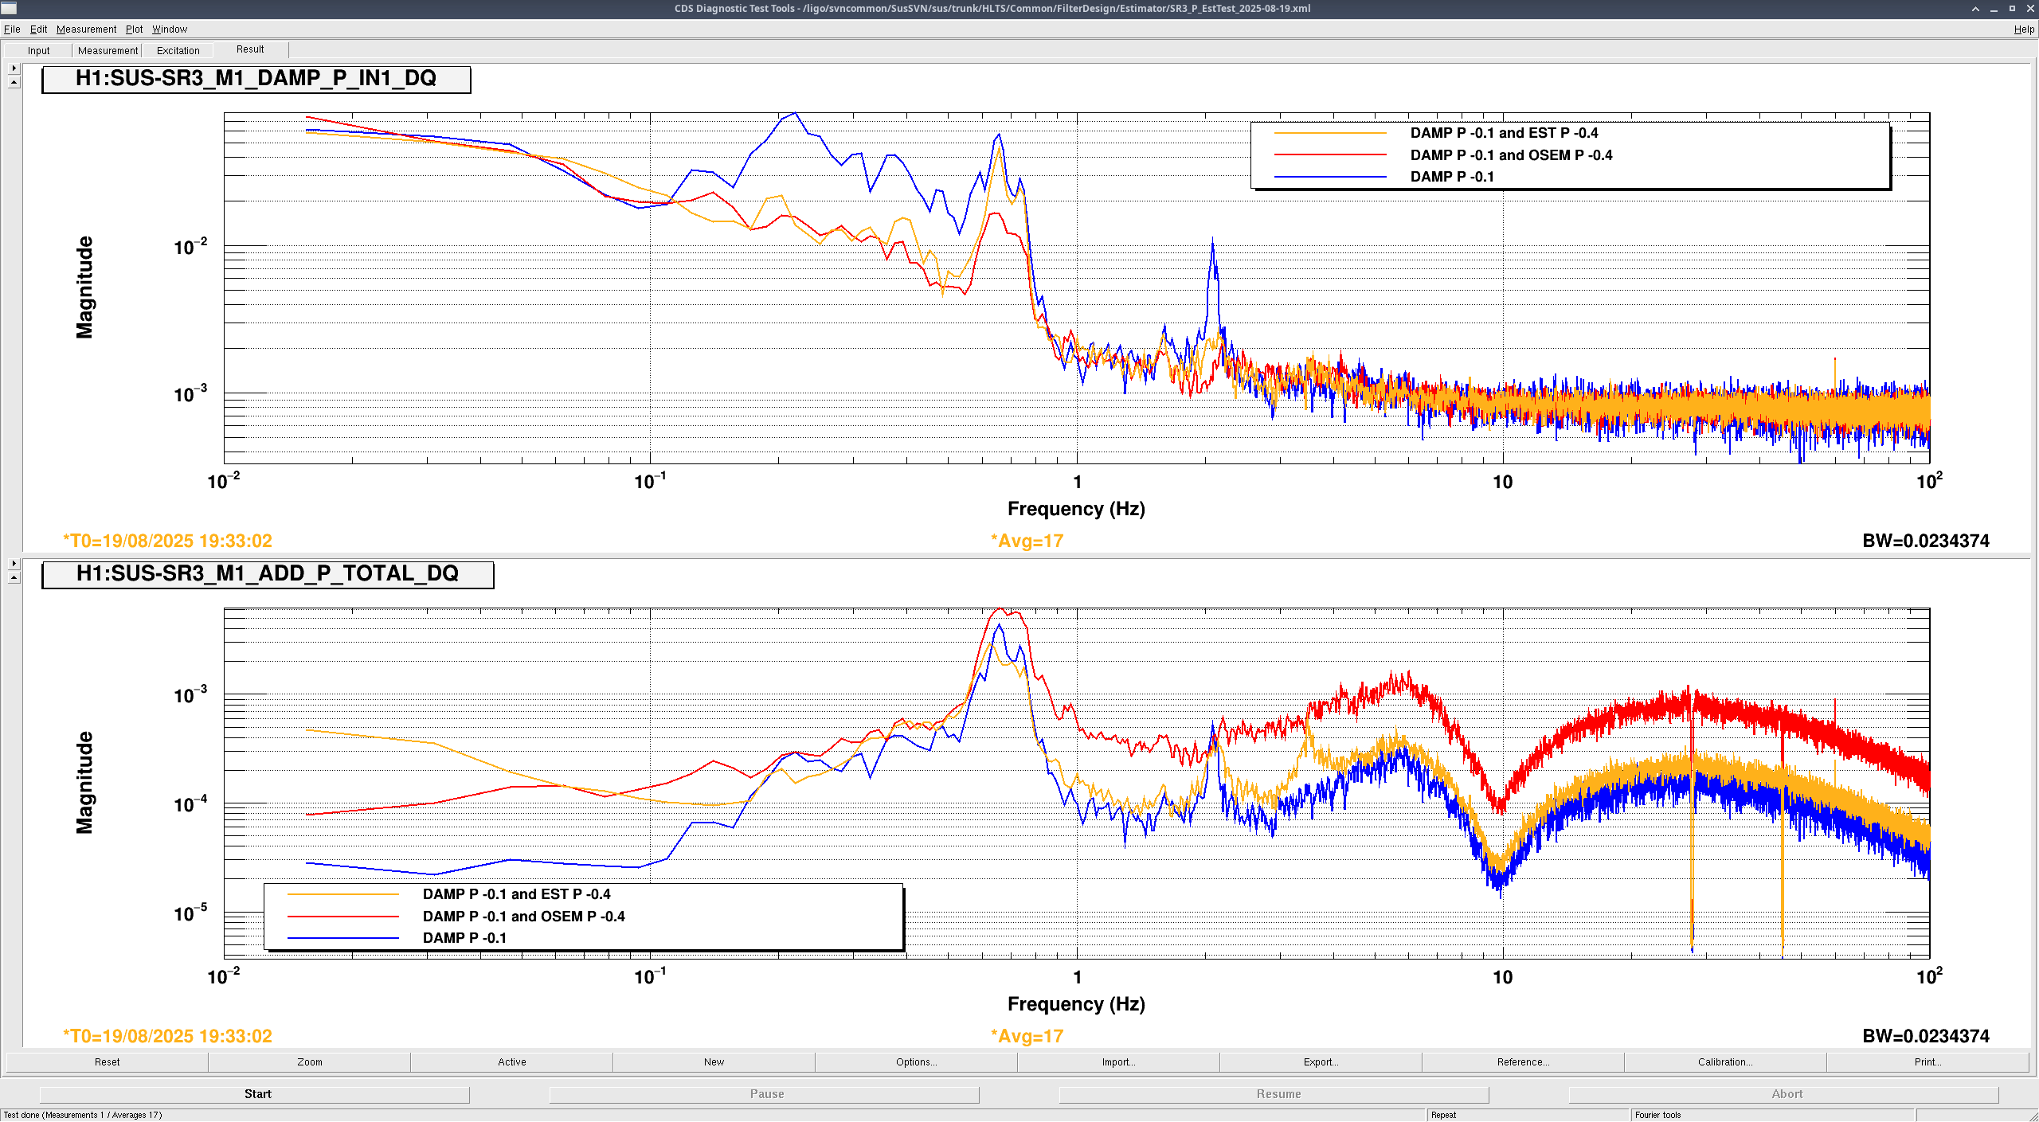Click the bottom plot's BW=0.0234374 label
The image size is (2039, 1122).
tap(1925, 1037)
